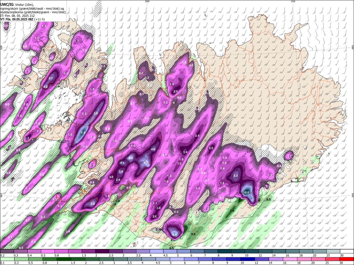Select the 4.4 snowfall value label

point(131,158)
